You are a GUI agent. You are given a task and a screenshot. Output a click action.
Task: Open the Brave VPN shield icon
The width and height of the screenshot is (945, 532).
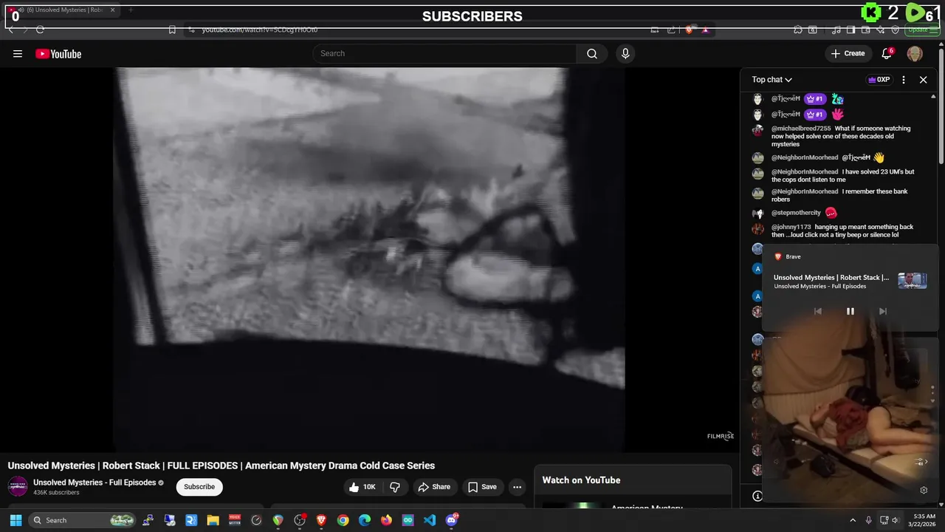click(895, 30)
